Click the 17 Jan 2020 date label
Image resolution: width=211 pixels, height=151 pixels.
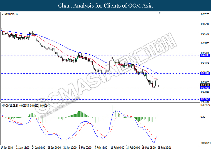[8, 148]
